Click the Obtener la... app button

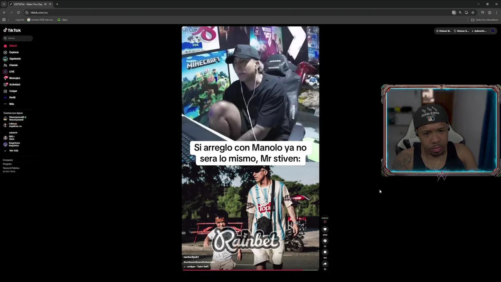click(x=461, y=31)
